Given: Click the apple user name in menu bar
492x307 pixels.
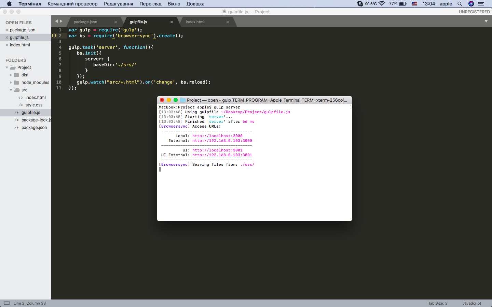Looking at the screenshot, I should [x=446, y=4].
